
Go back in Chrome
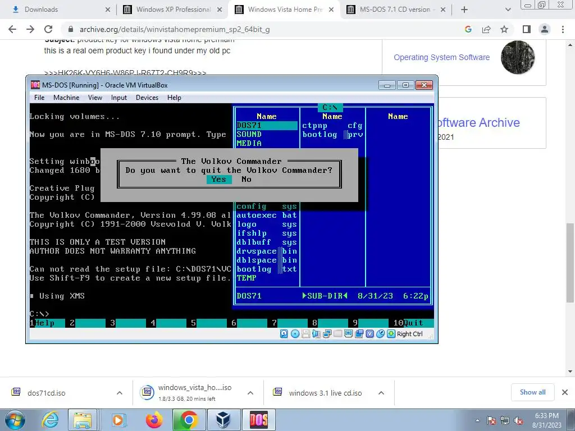(12, 29)
